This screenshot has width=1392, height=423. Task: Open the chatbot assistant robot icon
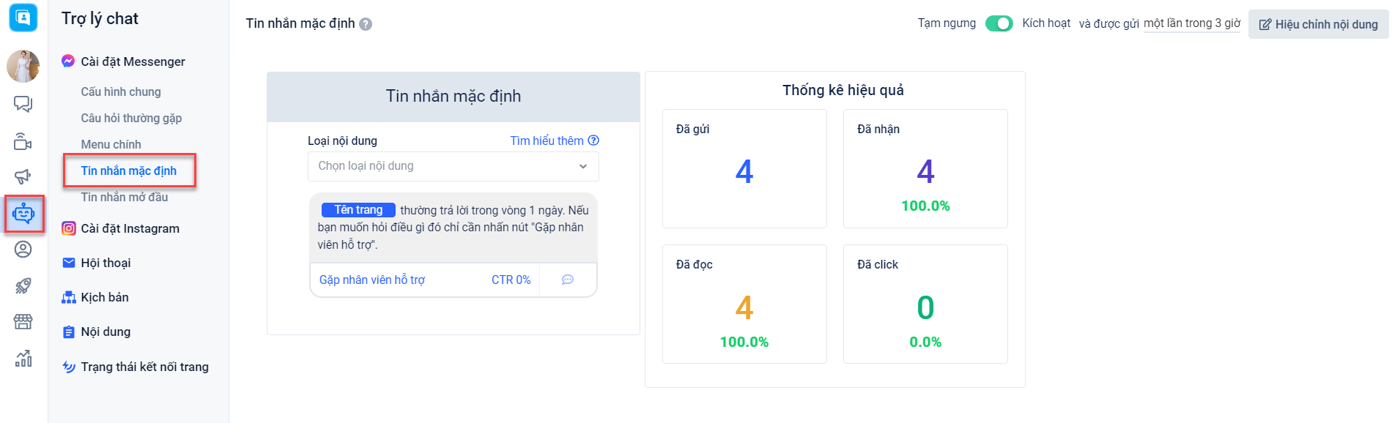tap(23, 214)
